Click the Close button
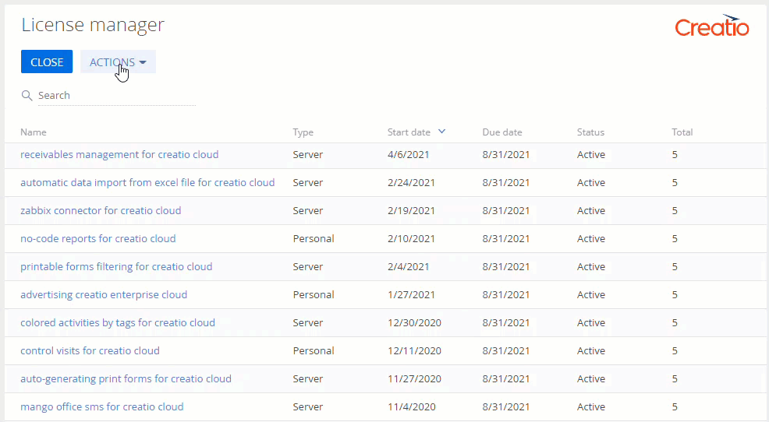 pyautogui.click(x=47, y=62)
